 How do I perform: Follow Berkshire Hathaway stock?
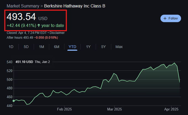[x=171, y=18]
